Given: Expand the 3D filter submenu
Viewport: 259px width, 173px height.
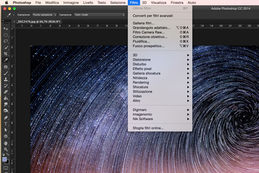Looking at the screenshot, I should tap(160, 55).
